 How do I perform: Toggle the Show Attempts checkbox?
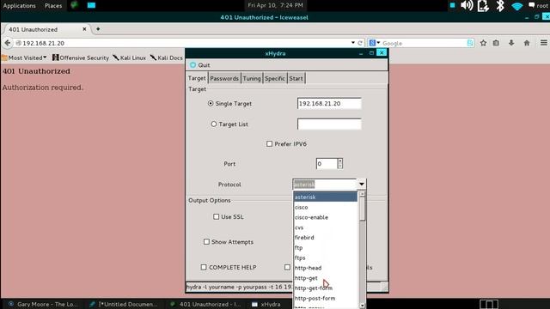tap(206, 242)
